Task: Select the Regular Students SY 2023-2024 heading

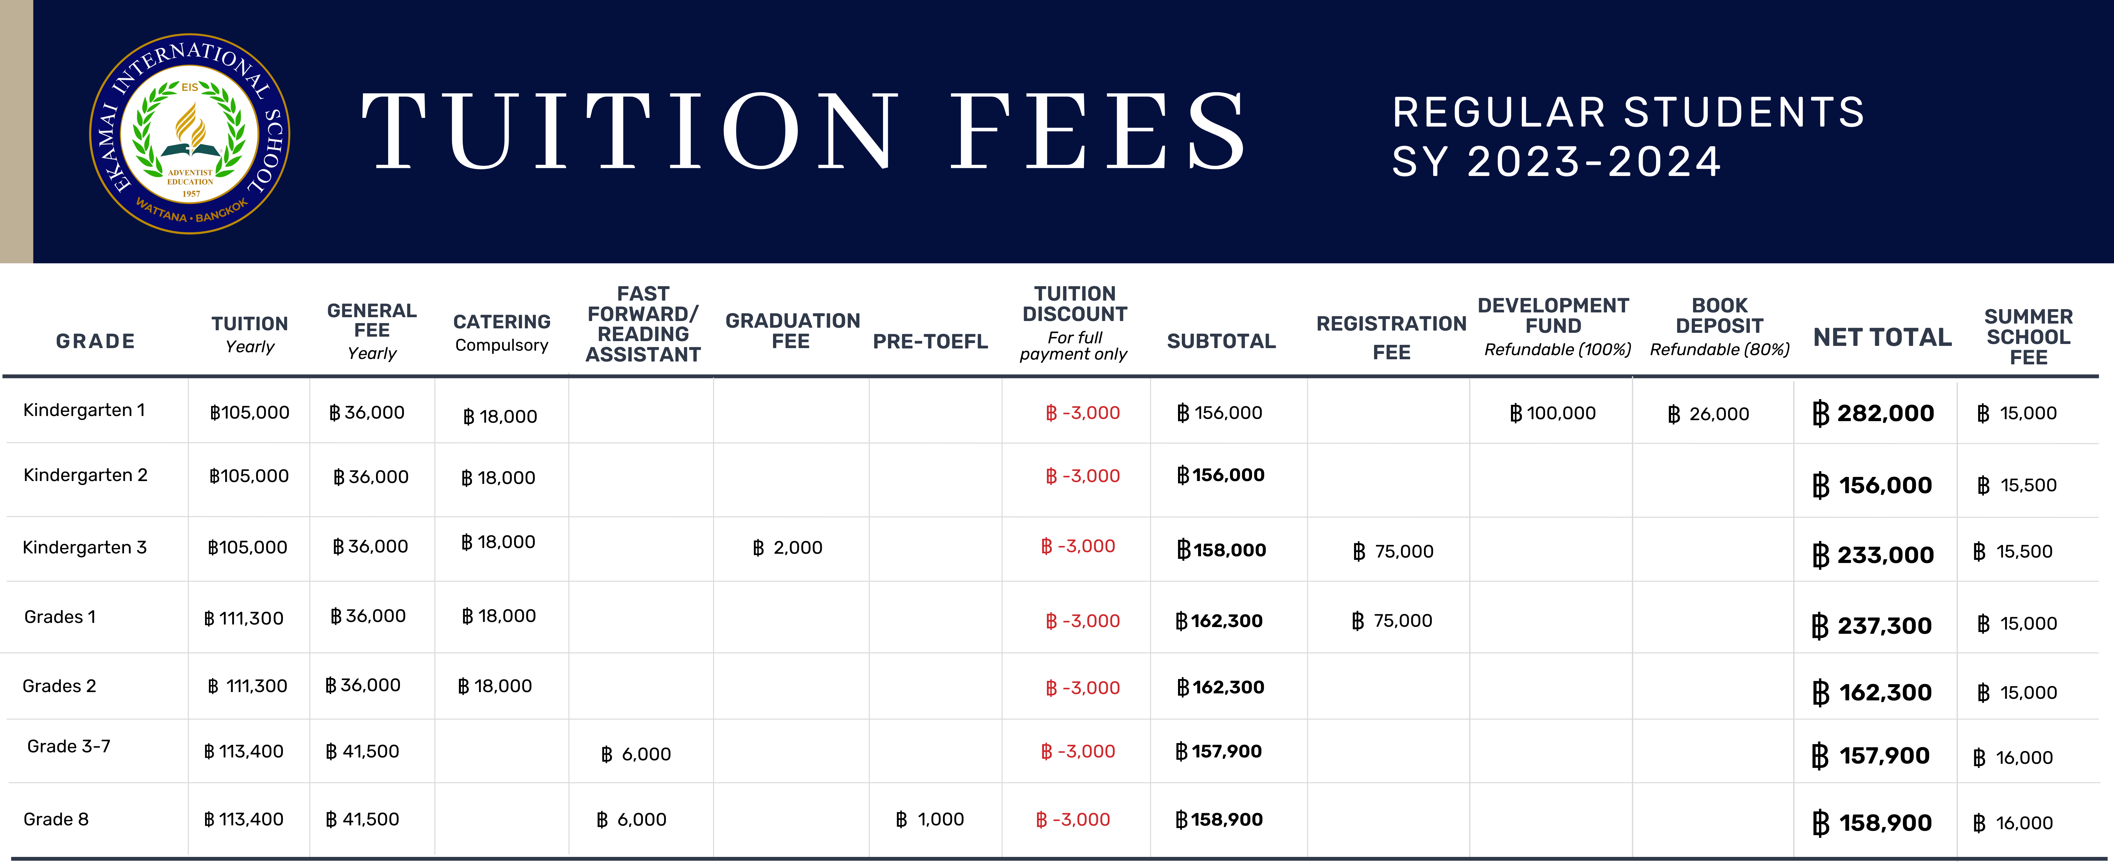Action: click(1628, 136)
